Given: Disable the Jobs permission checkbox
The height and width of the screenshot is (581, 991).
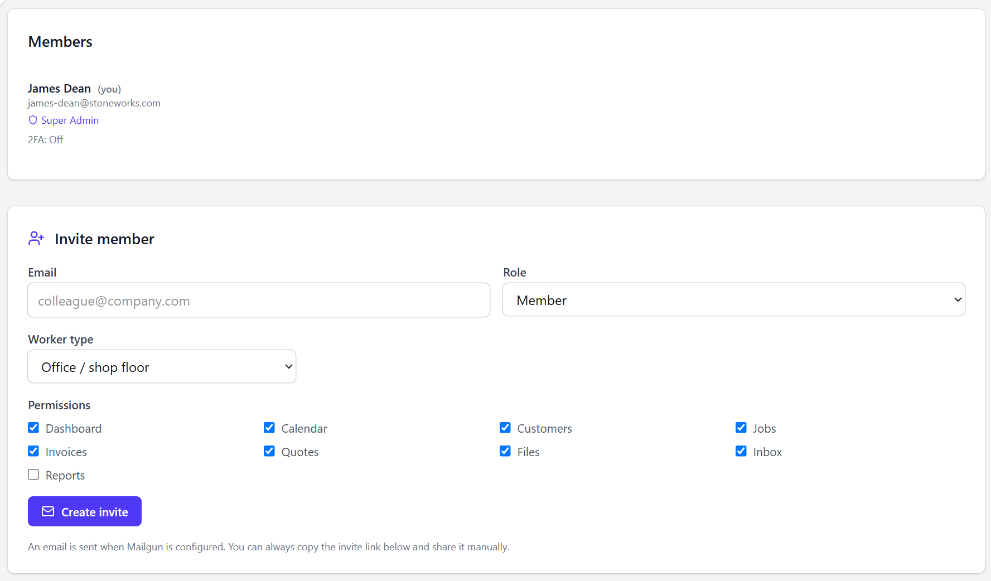Looking at the screenshot, I should click(741, 428).
